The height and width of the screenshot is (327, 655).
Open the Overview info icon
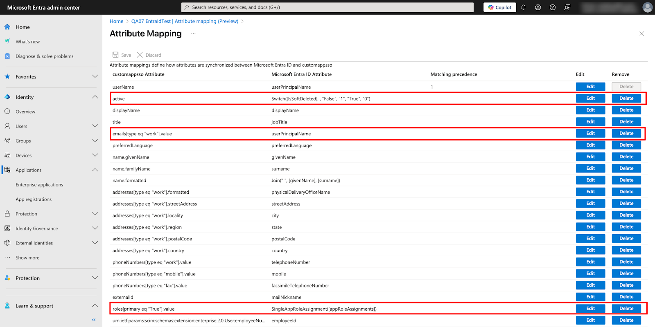click(7, 112)
